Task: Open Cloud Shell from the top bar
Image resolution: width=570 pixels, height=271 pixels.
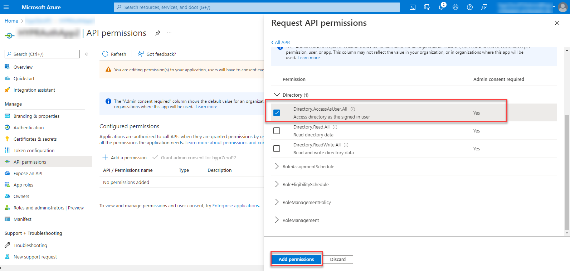Action: pos(413,7)
